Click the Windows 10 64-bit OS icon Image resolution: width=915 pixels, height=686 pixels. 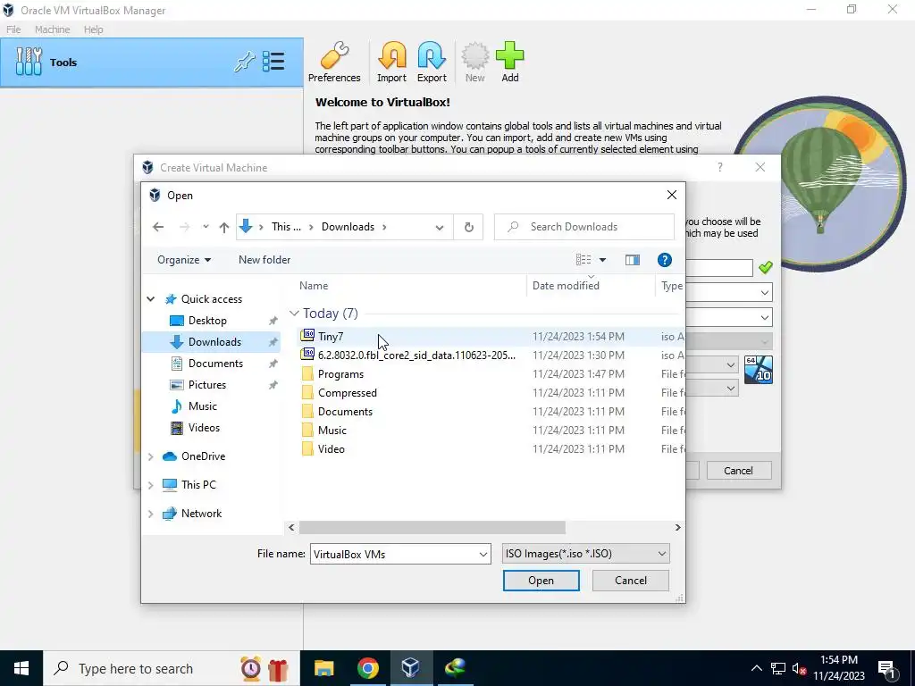(x=758, y=370)
